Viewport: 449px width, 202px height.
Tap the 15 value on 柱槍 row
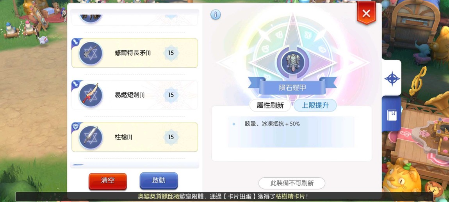171,137
